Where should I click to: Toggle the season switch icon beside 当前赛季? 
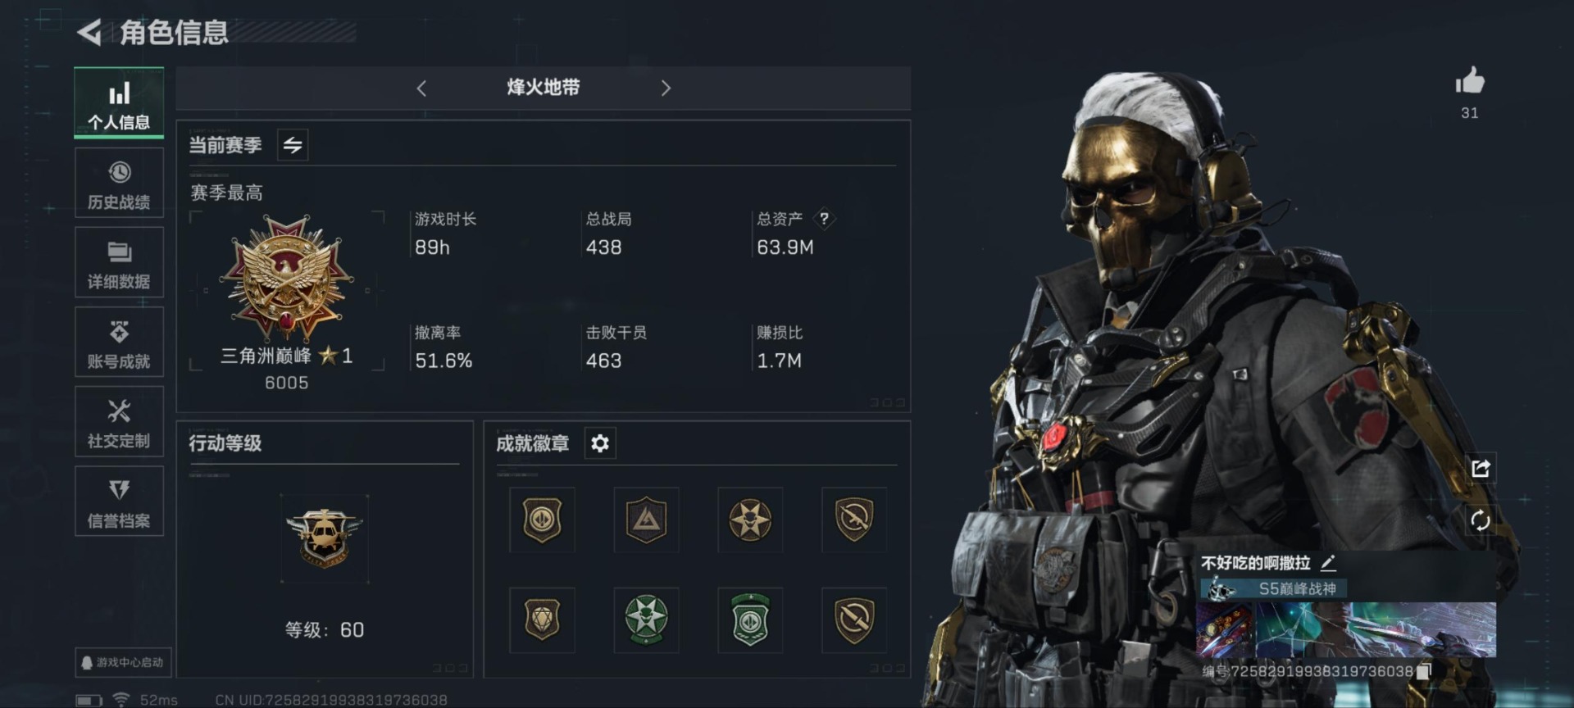(x=293, y=146)
